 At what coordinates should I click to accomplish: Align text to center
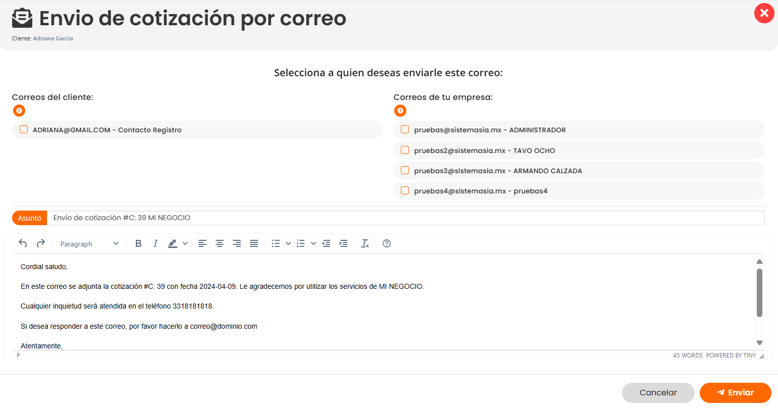[220, 243]
